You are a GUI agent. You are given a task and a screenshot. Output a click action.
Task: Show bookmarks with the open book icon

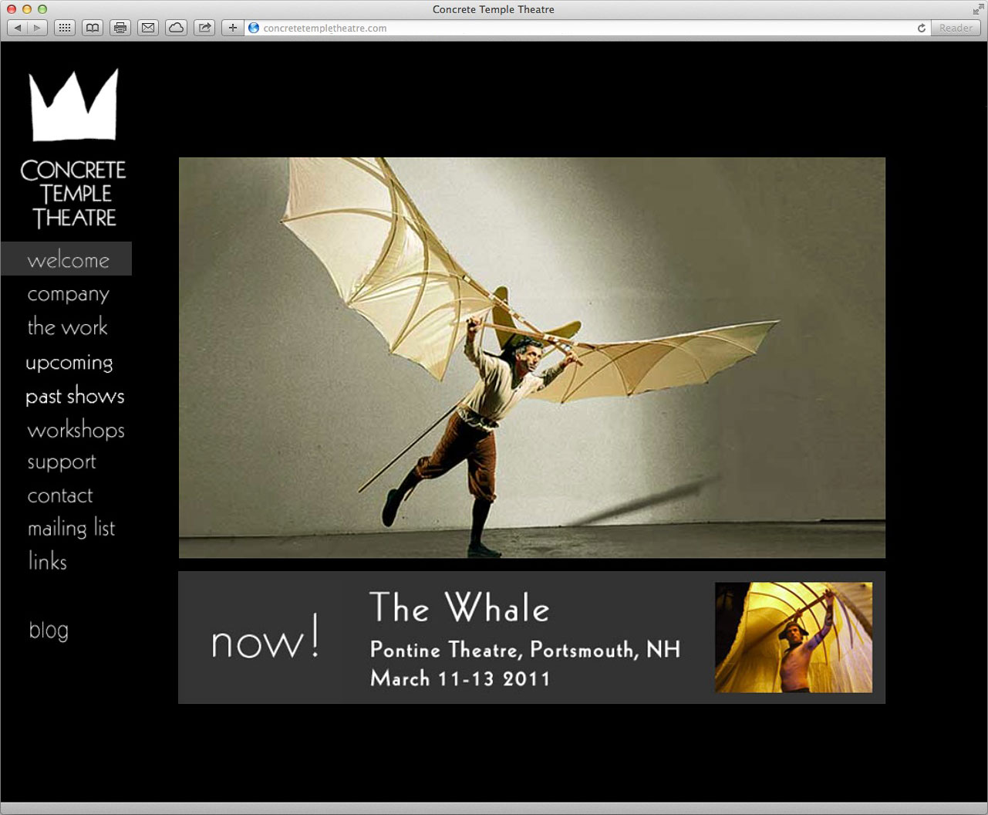93,28
